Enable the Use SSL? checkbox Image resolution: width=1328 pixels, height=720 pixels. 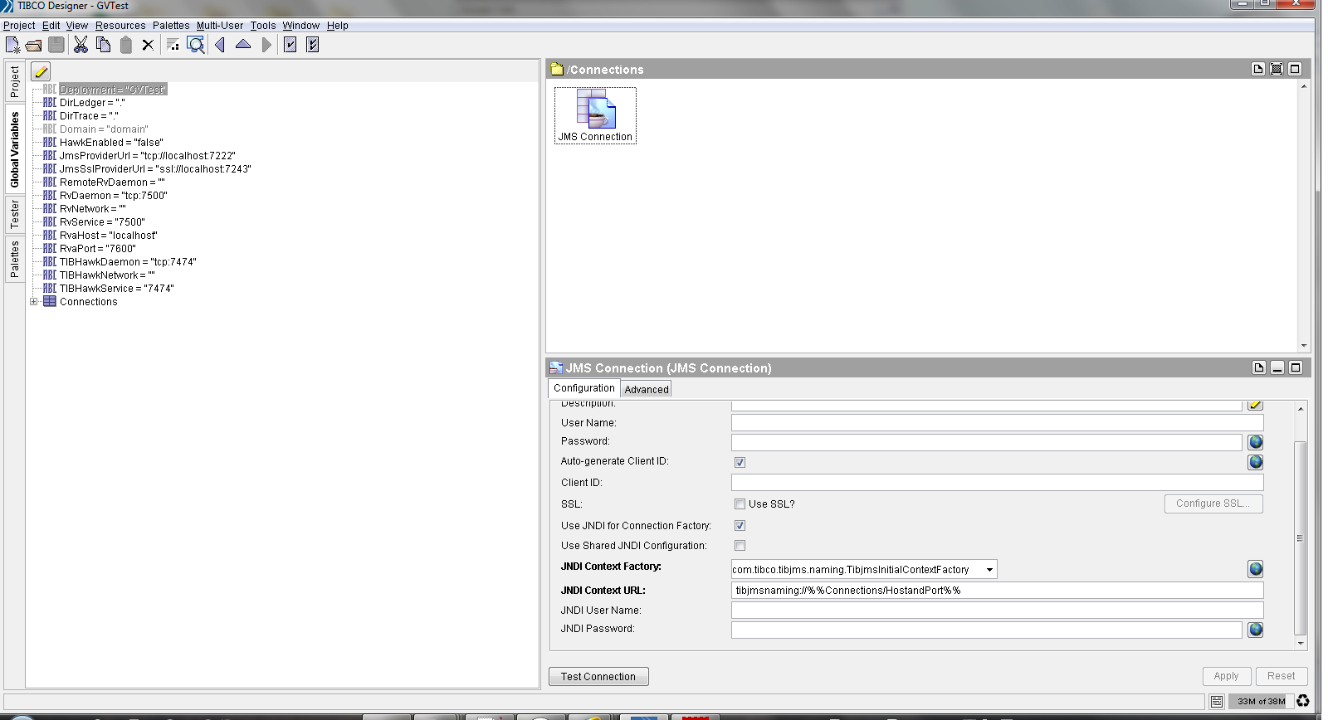[740, 504]
